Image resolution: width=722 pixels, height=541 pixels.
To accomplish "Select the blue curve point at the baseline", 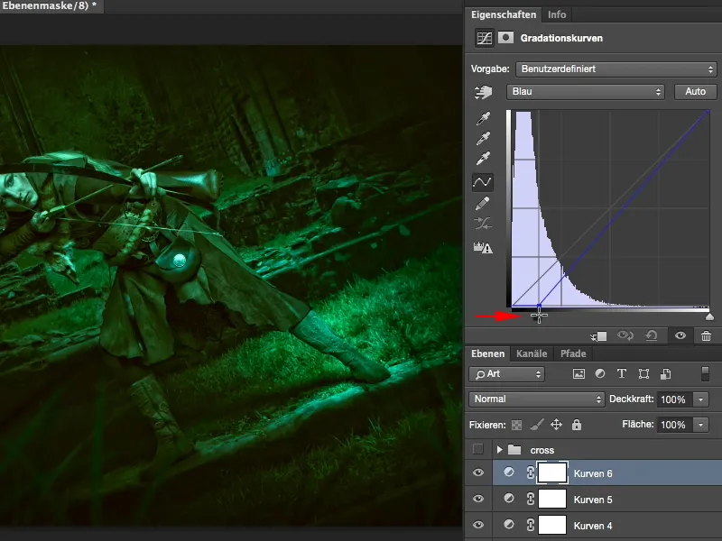I will pos(539,306).
